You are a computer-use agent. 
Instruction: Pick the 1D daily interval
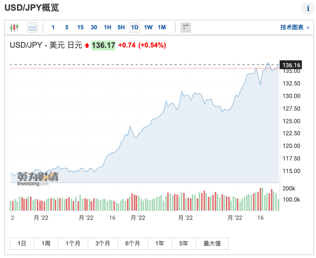coord(135,27)
